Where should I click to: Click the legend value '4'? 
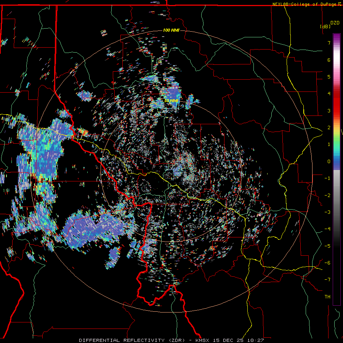click(x=329, y=94)
